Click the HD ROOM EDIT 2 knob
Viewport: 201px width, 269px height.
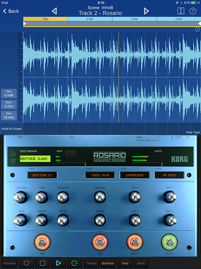tap(170, 220)
